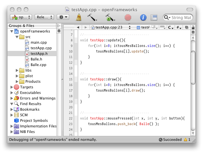Open the blue Info inspector icon
204x154 pixels.
143,17
